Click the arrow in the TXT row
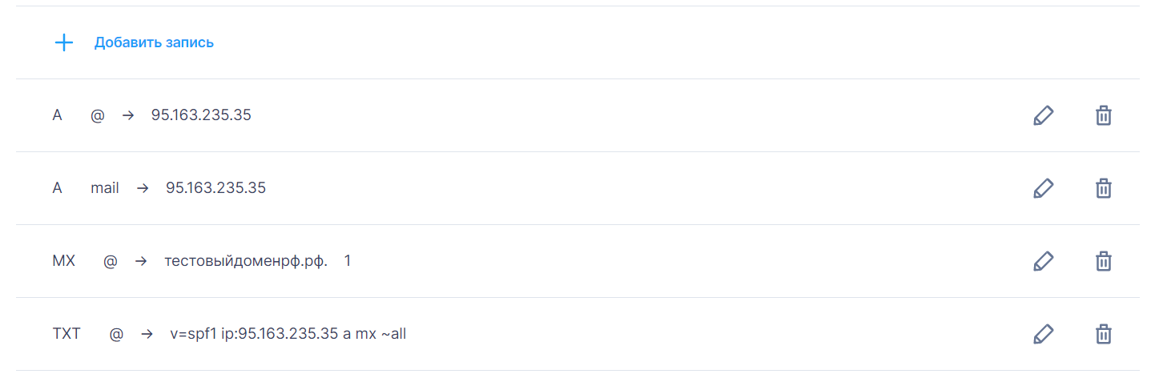This screenshot has height=374, width=1163. click(x=147, y=334)
